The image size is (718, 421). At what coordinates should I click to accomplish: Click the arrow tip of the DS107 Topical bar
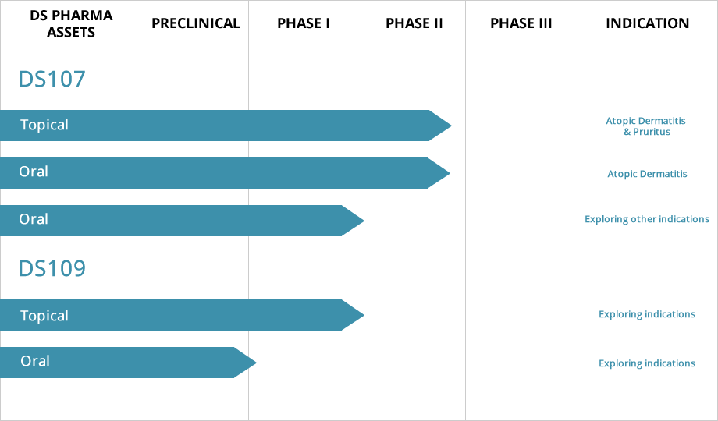(x=441, y=126)
